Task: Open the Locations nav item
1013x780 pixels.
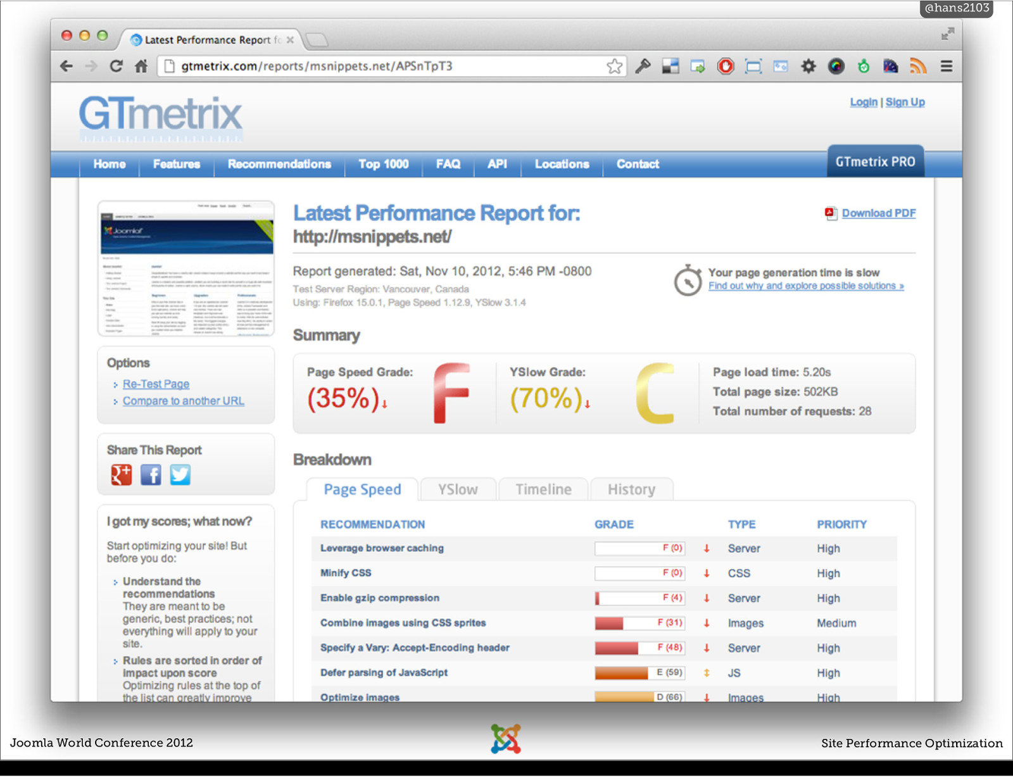Action: pos(562,164)
